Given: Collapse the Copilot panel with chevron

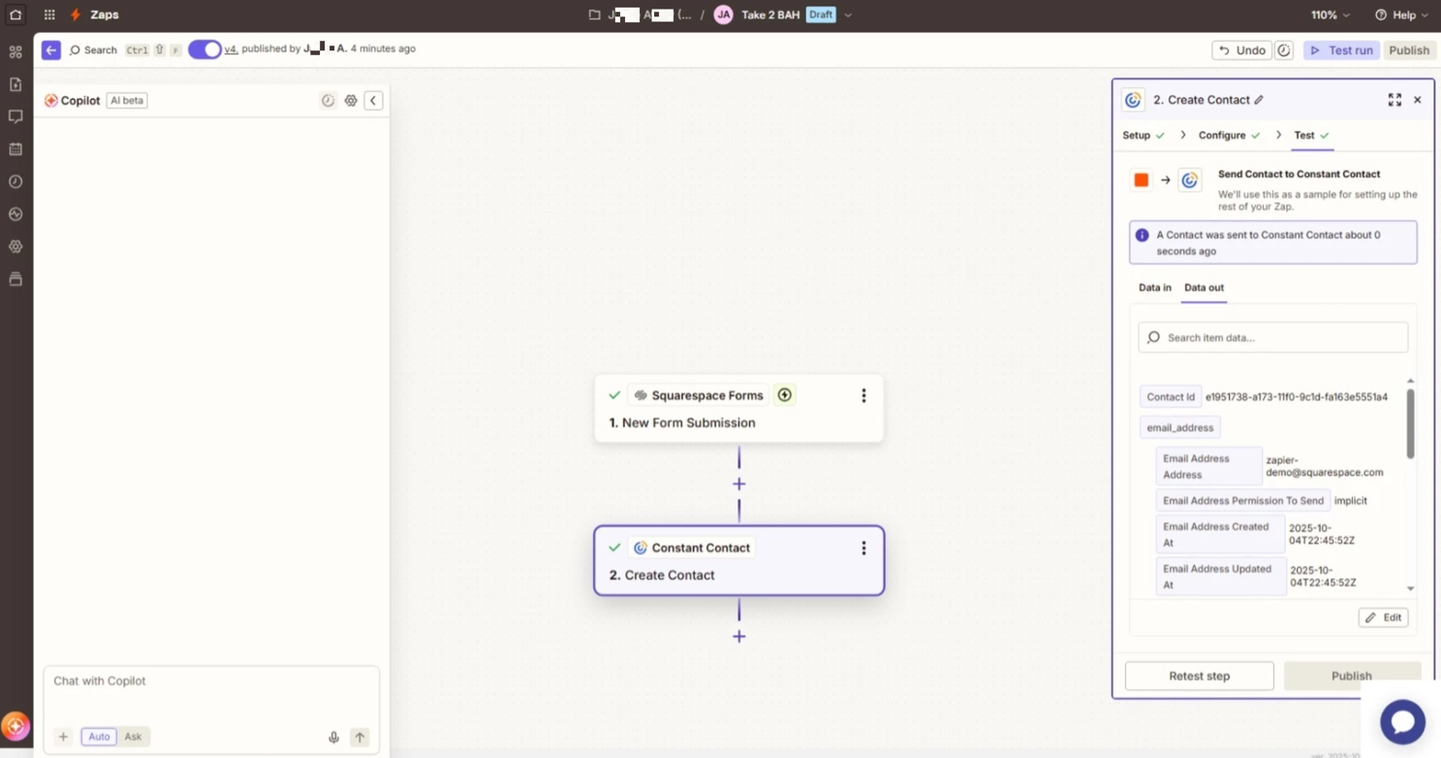Looking at the screenshot, I should click(x=373, y=101).
